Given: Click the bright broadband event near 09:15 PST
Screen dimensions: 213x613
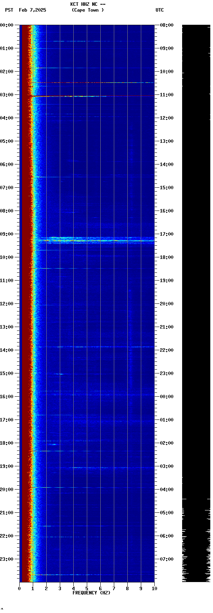Looking at the screenshot, I should (x=95, y=240).
